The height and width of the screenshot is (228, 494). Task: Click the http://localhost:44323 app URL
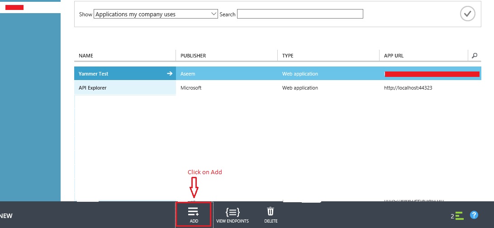[x=408, y=88]
